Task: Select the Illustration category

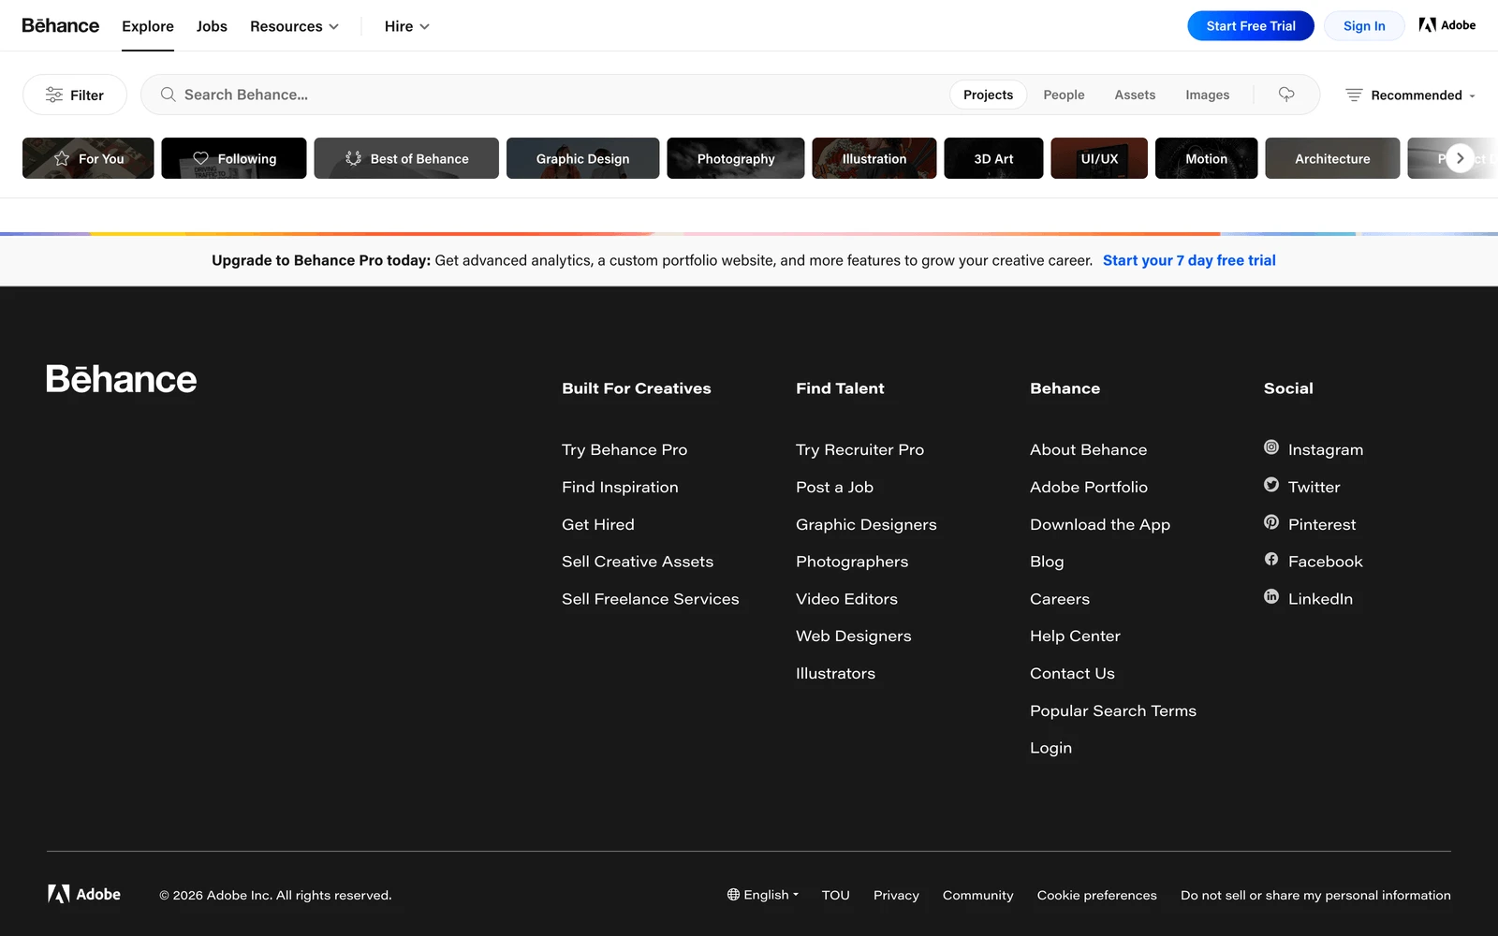Action: click(874, 158)
